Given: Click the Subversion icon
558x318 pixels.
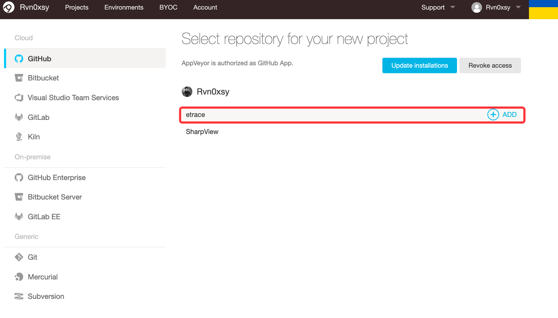Looking at the screenshot, I should point(19,296).
